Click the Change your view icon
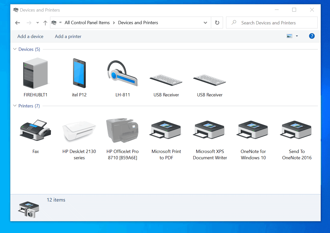 [289, 36]
